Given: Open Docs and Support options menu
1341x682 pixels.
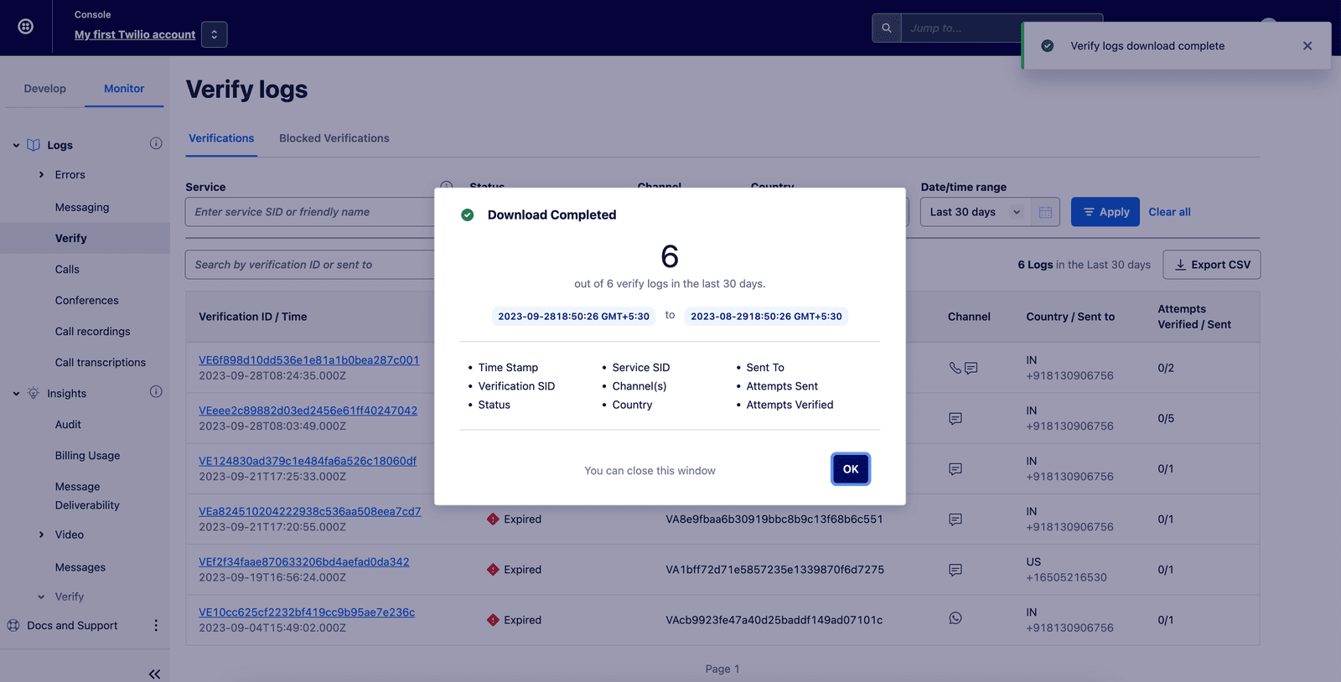Looking at the screenshot, I should pos(156,626).
